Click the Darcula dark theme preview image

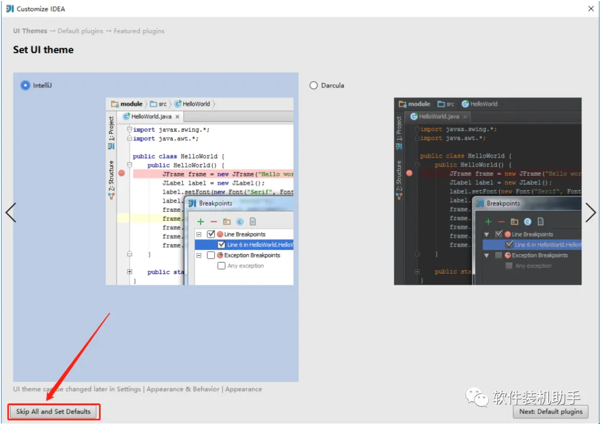click(x=488, y=191)
